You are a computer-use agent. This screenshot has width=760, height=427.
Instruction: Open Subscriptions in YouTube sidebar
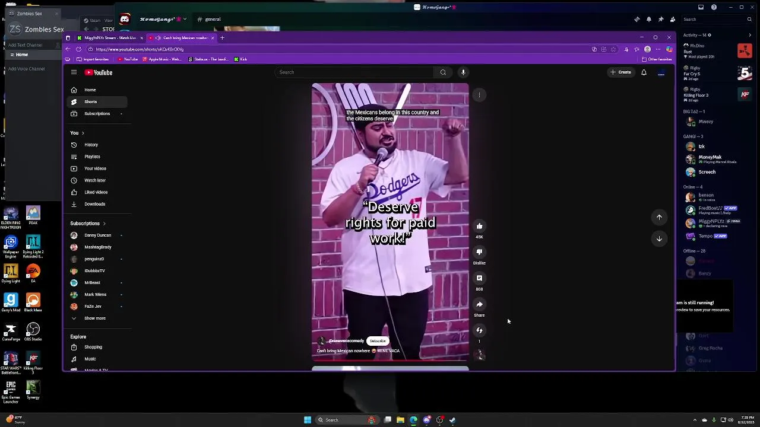pos(96,113)
